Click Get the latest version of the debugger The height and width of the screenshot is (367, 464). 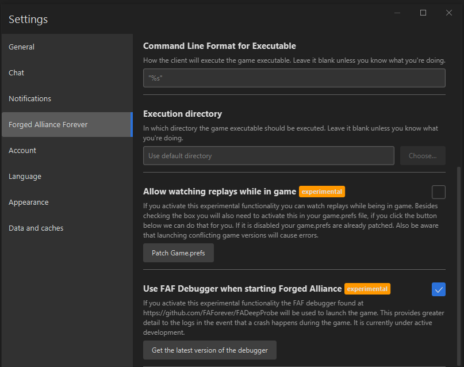210,350
